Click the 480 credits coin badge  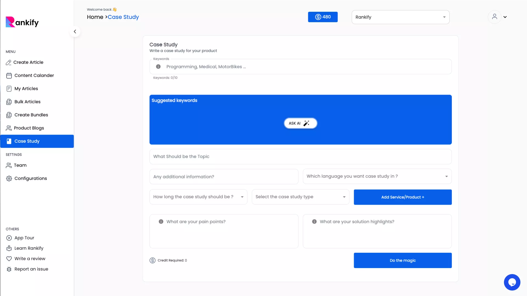(323, 17)
